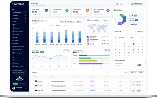Click the Total Employees green icon
Screen dimensions: 157x98
67,10
